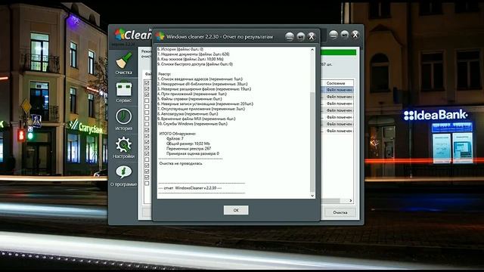Open the Очистка broom section in sidebar

[124, 63]
